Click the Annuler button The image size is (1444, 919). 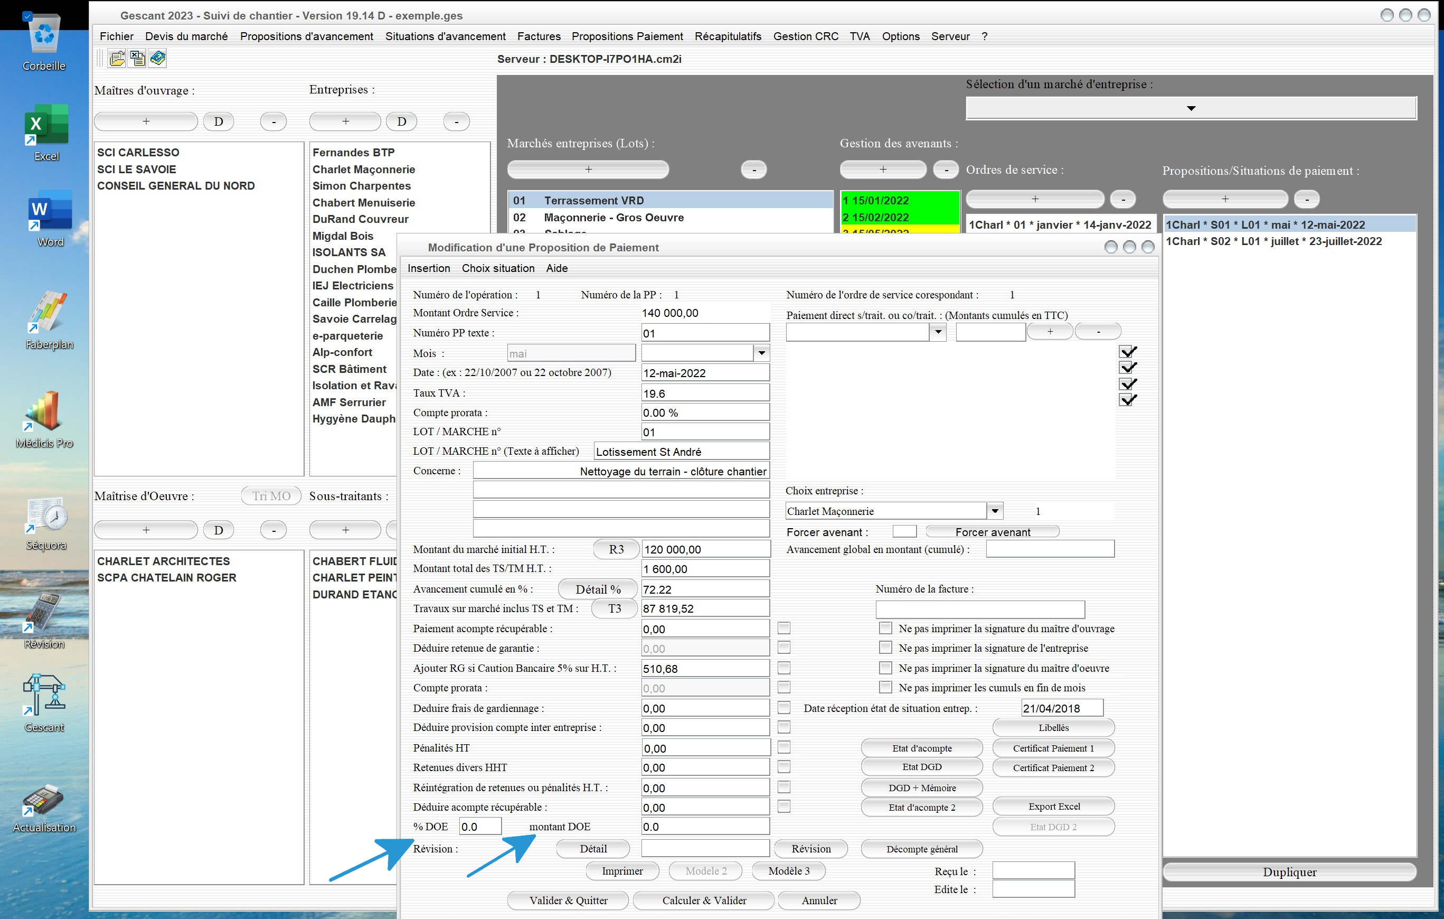point(819,900)
